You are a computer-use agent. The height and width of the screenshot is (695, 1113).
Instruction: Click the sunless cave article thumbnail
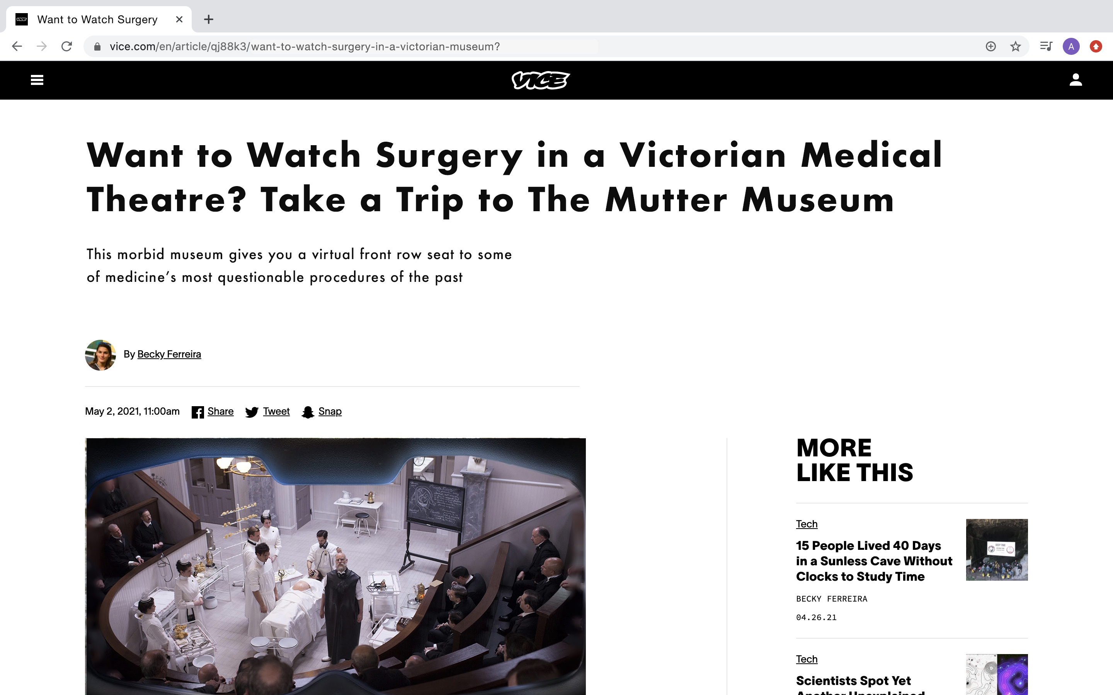(997, 550)
